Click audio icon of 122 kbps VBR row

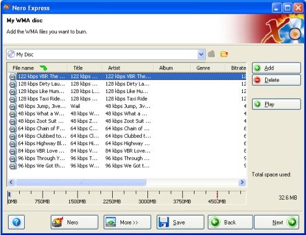(x=13, y=77)
